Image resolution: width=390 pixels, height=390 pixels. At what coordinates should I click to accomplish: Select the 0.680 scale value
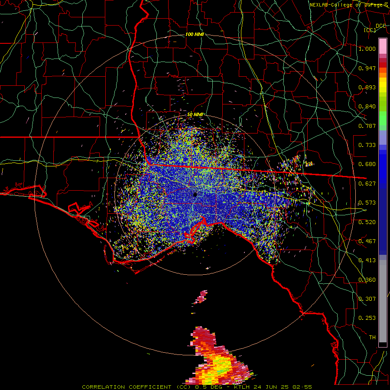[367, 164]
